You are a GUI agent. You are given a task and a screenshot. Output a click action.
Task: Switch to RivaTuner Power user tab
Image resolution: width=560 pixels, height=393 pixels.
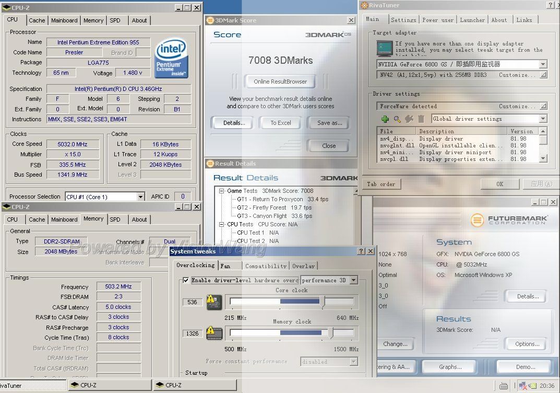[438, 20]
